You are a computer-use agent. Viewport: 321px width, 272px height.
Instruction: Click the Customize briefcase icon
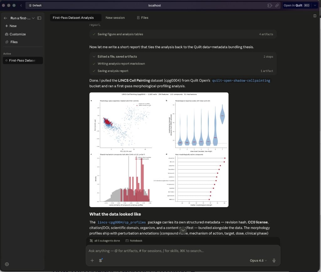coord(7,34)
